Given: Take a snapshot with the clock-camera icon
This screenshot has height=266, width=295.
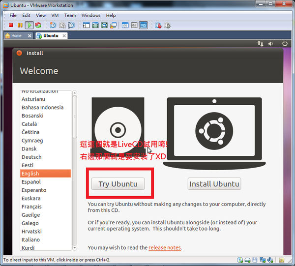Looking at the screenshot, I should [x=53, y=25].
